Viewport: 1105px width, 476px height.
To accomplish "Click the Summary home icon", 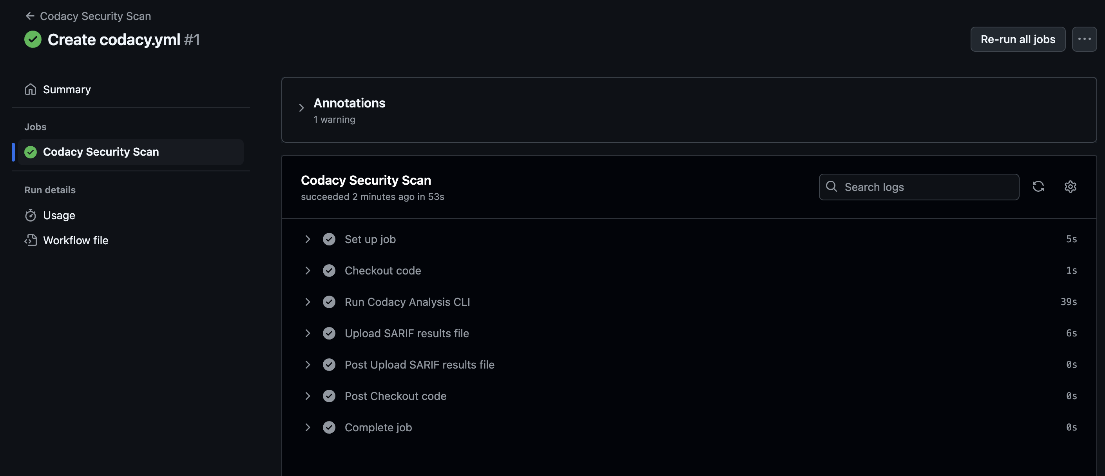I will [x=31, y=89].
